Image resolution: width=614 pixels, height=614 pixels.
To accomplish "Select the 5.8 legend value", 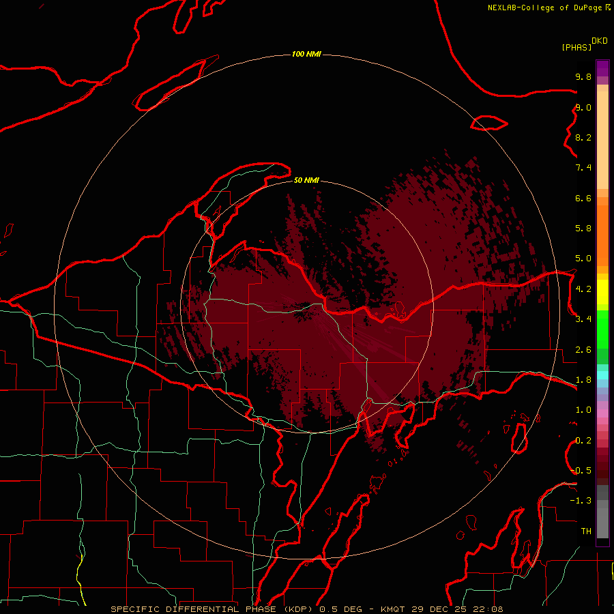I will [x=583, y=229].
